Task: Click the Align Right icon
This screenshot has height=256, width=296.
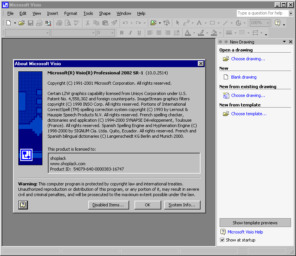Action: [168, 33]
